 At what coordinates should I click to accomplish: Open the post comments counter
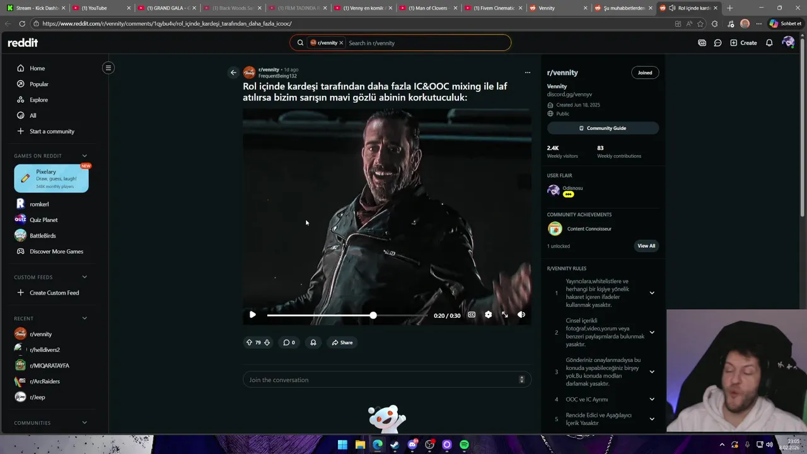[x=289, y=342]
